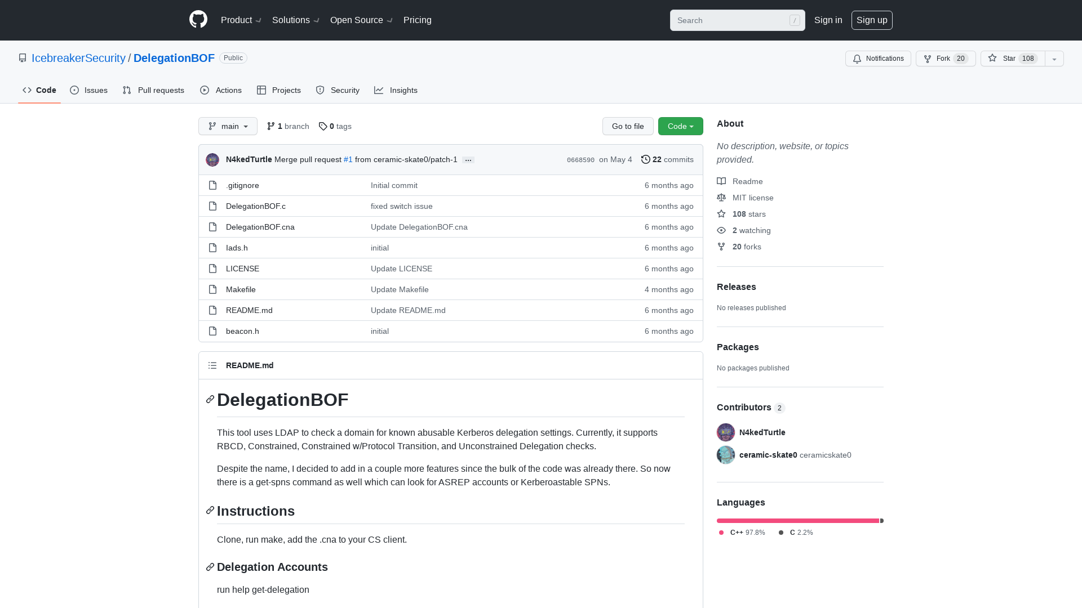Expand the Product menu
Screen dimensions: 1082x608
point(241,20)
